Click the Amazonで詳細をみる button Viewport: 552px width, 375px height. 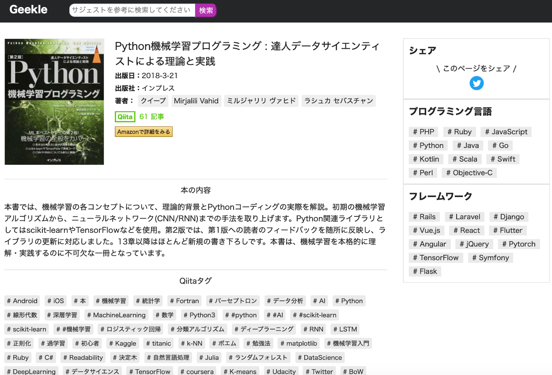(x=144, y=132)
